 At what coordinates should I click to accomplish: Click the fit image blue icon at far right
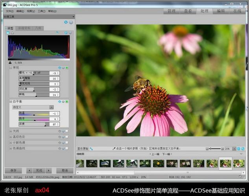(243, 149)
